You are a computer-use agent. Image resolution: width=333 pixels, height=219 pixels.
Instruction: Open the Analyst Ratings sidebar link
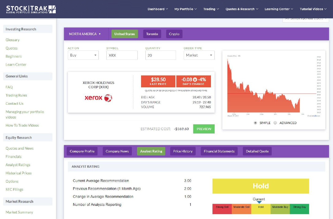click(x=18, y=165)
